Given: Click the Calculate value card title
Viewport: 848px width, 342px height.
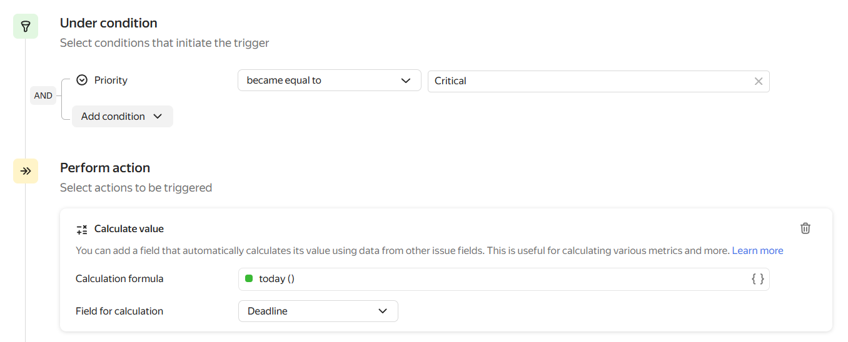Looking at the screenshot, I should [129, 229].
